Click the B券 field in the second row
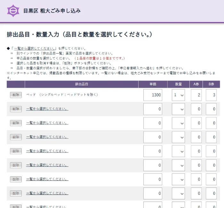 point(211,109)
